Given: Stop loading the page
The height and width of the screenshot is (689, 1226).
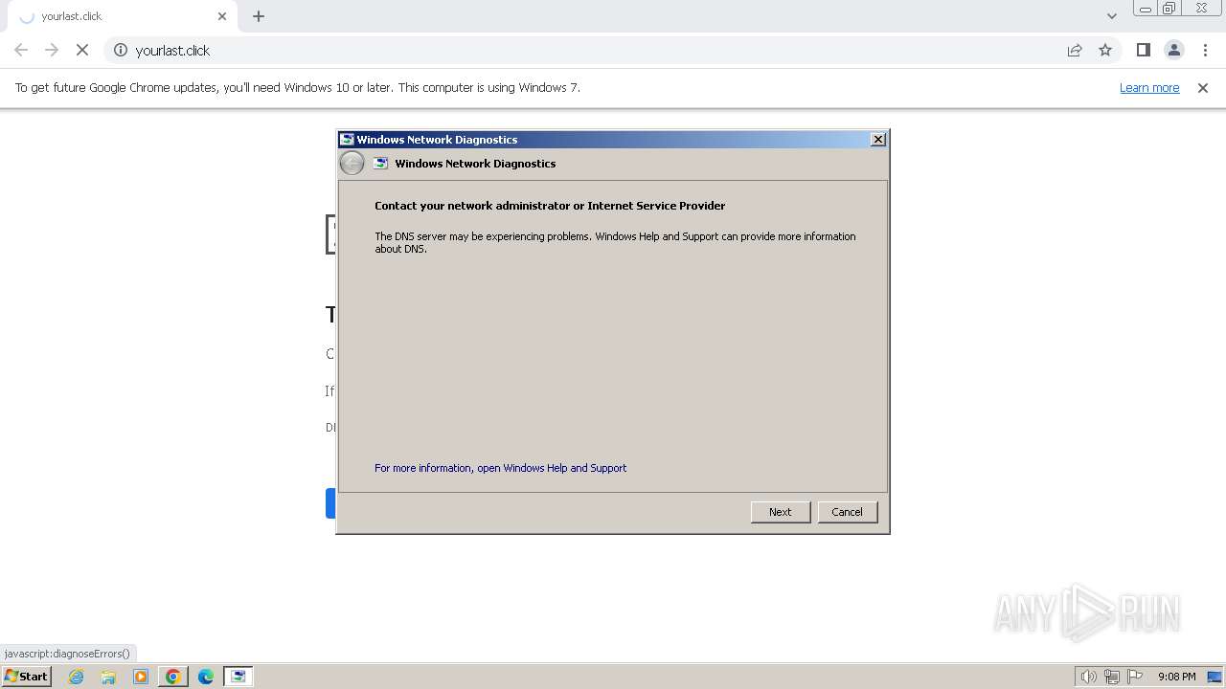Looking at the screenshot, I should point(82,50).
